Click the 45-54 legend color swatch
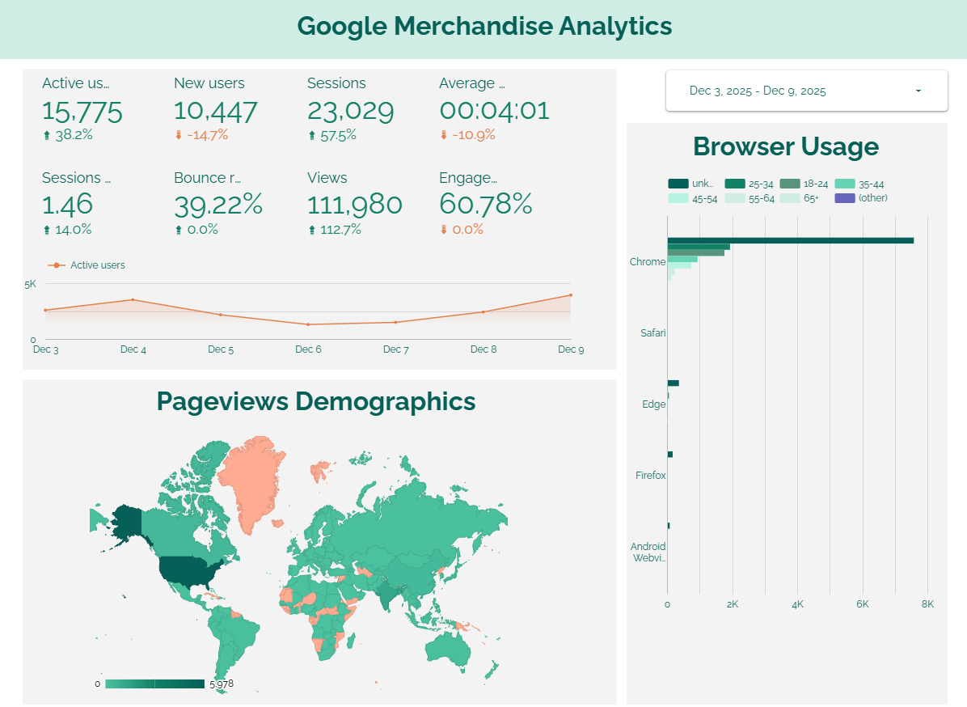The height and width of the screenshot is (707, 967). click(678, 198)
